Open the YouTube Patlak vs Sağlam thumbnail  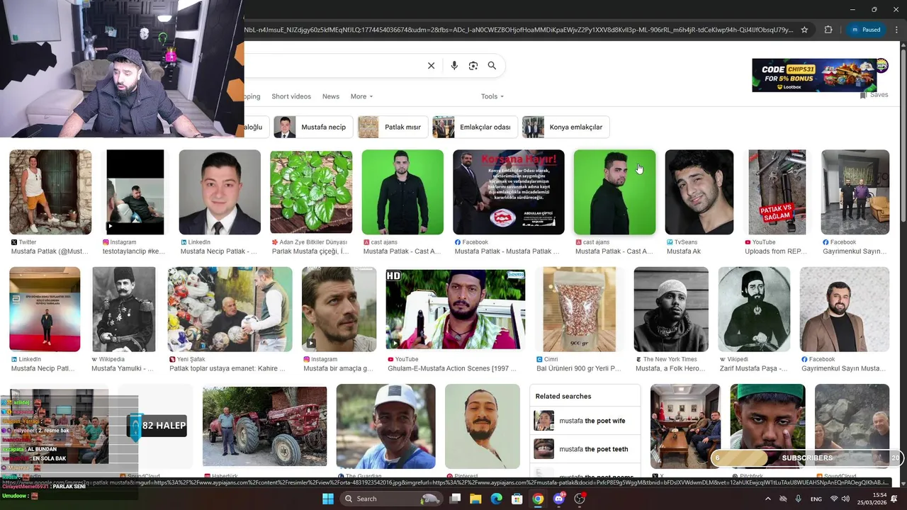[777, 192]
